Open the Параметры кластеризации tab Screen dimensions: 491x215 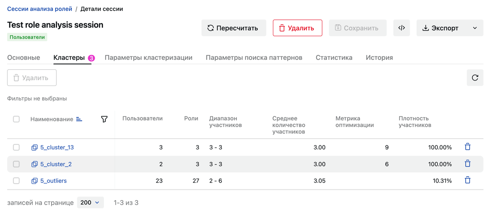(148, 58)
